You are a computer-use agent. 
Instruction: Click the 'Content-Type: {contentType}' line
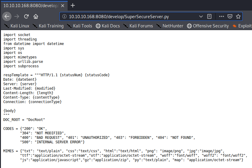click(x=32, y=98)
